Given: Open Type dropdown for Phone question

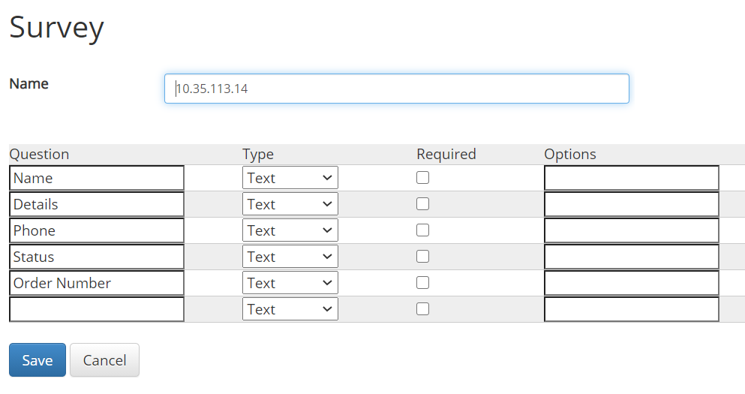Looking at the screenshot, I should pos(290,230).
